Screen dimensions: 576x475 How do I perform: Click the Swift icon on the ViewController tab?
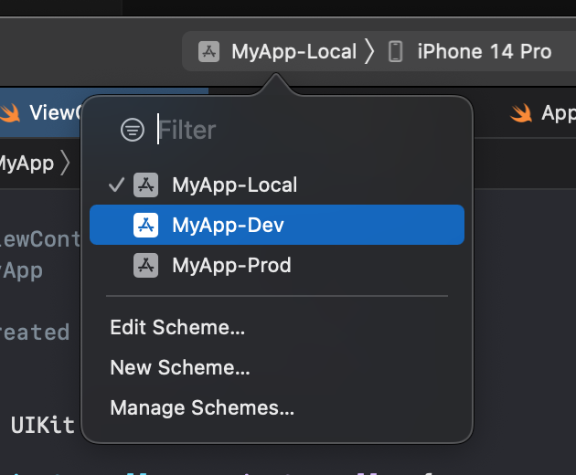[x=10, y=113]
